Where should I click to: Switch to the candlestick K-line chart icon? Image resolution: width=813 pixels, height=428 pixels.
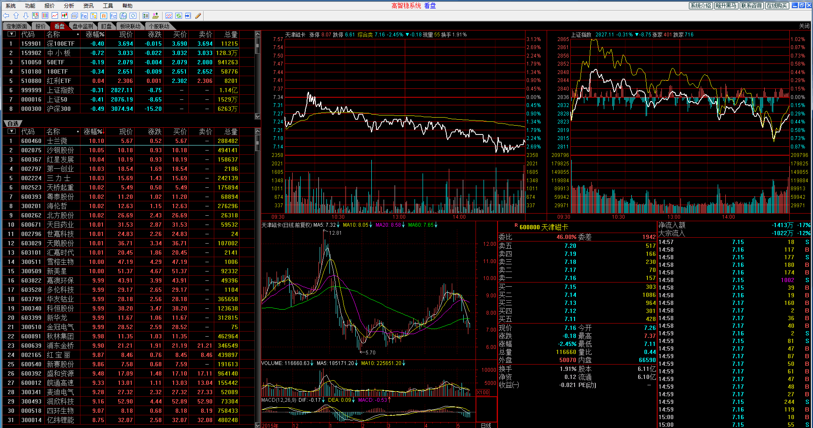[65, 16]
